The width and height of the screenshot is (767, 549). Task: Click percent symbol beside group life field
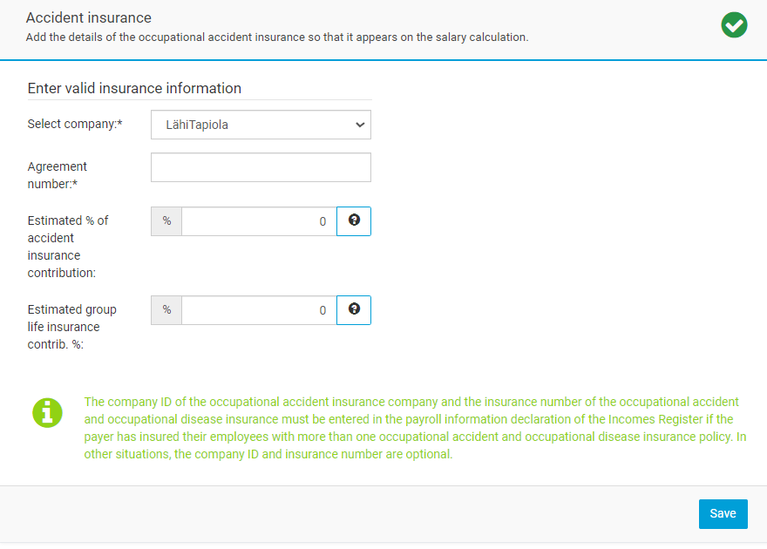(x=166, y=310)
